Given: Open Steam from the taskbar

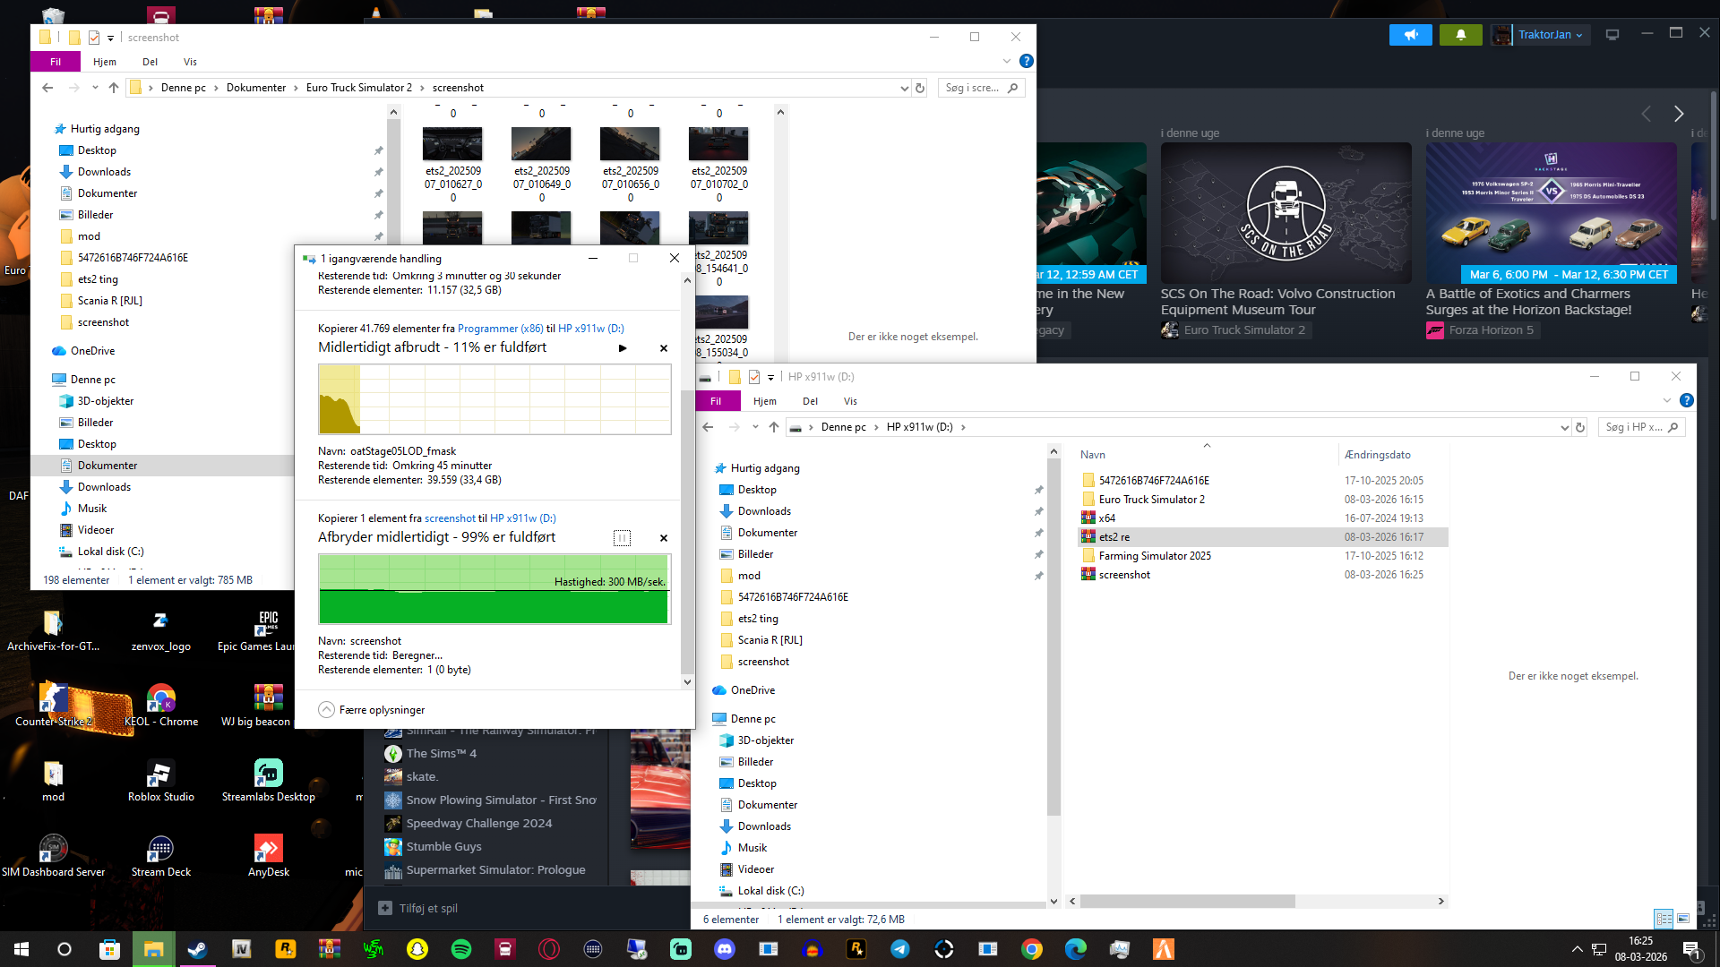Looking at the screenshot, I should [x=197, y=949].
